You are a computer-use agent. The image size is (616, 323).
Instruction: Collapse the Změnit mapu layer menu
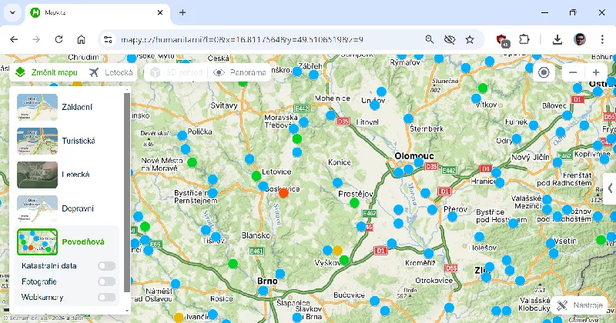point(47,72)
